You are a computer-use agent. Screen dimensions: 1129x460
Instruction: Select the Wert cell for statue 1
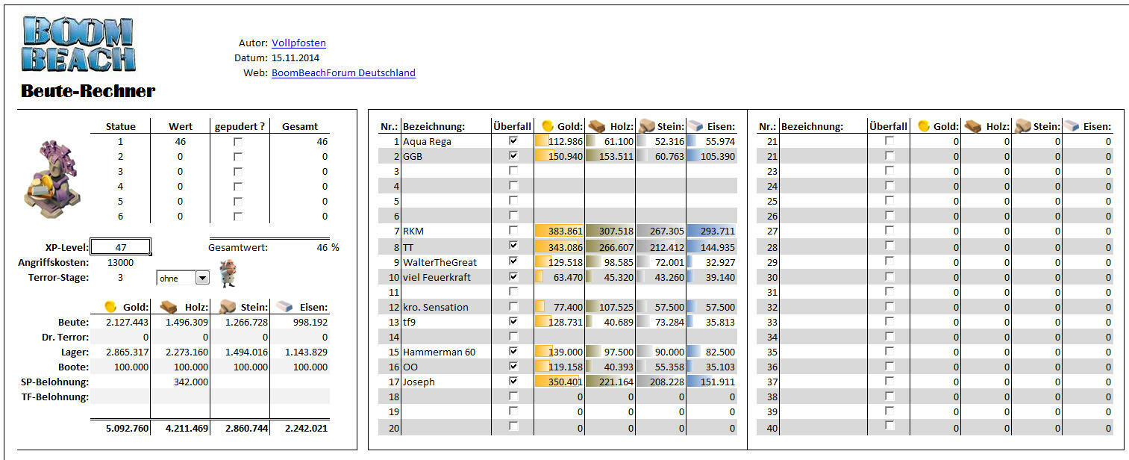(x=180, y=141)
